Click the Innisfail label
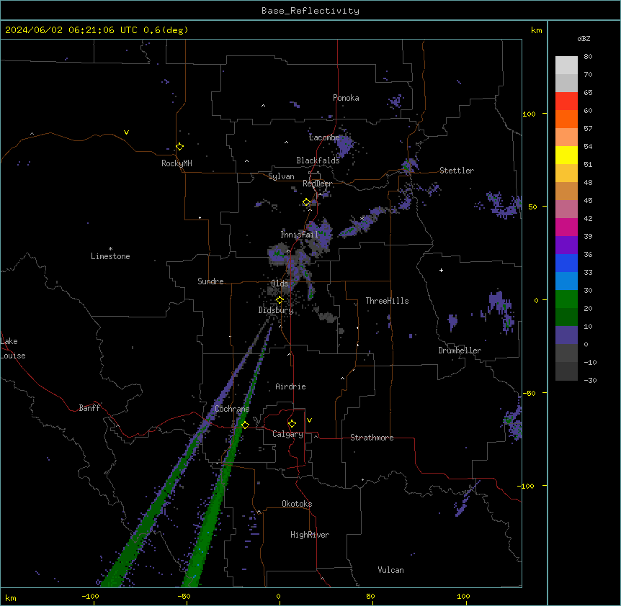Viewport: 621px width, 606px height. tap(299, 235)
